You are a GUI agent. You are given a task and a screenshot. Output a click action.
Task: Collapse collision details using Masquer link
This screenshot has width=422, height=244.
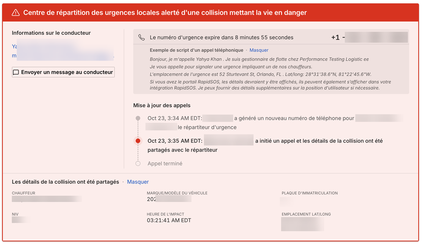pos(138,182)
